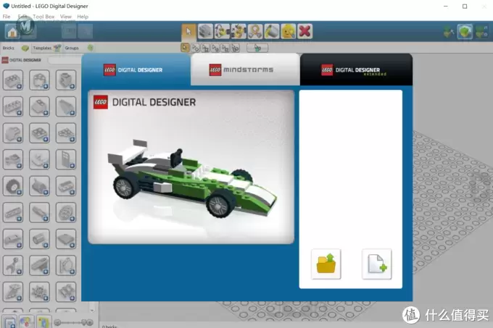Screen dimensions: 493x328
Task: Open the flat tile brick category
Action: tap(66, 238)
